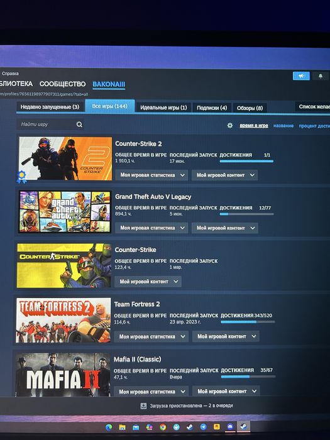
Task: Click the Найти игру search field
Action: (50, 124)
